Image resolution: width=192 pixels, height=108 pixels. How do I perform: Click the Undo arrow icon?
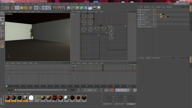click(x=3, y=8)
